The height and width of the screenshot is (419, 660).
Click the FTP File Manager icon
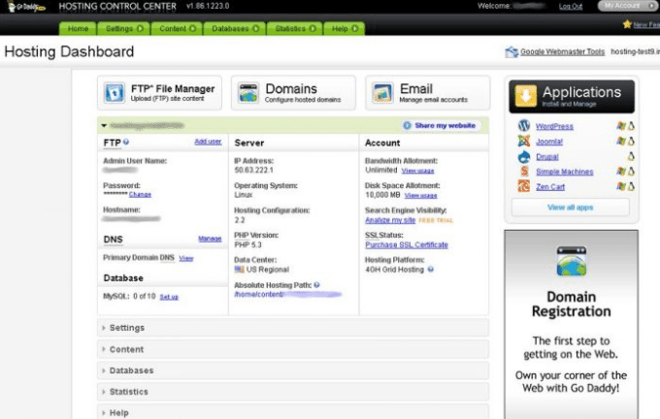coord(116,93)
